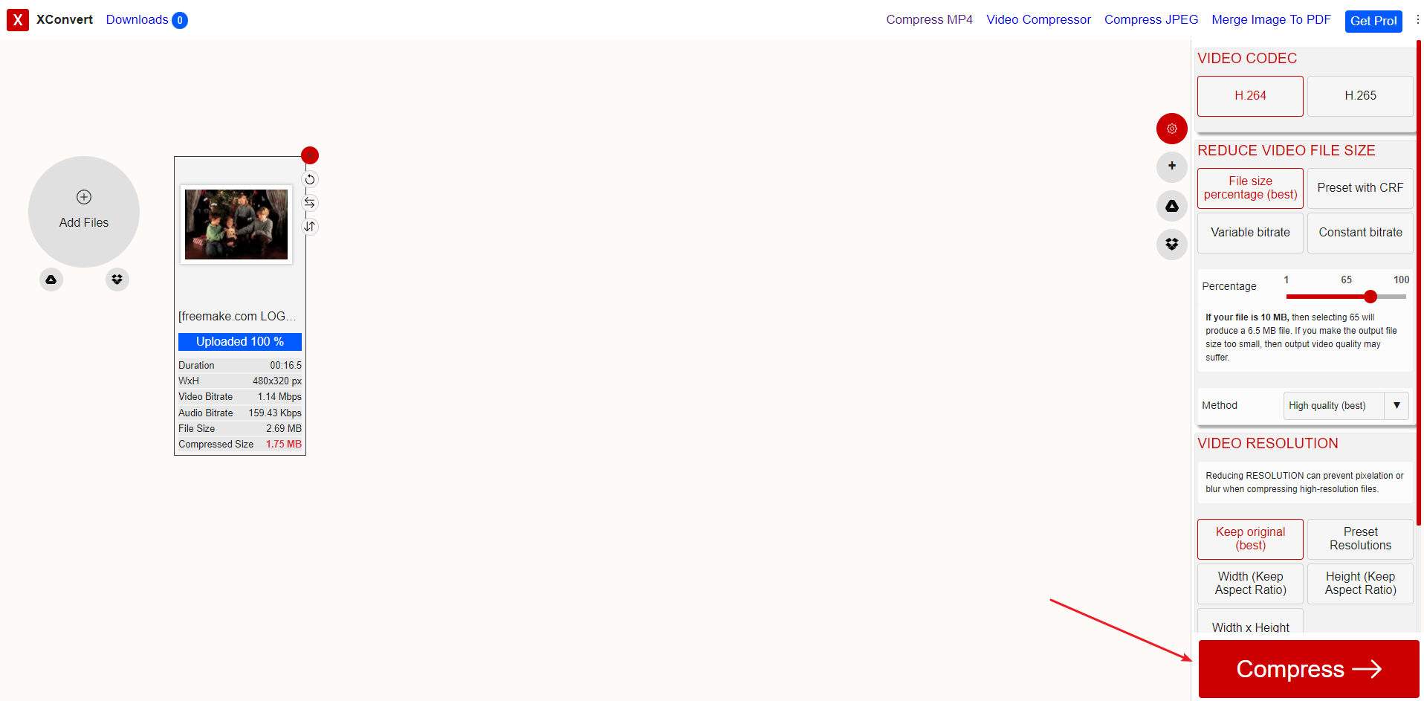Click the Percentage slider handle
1424x701 pixels.
(x=1370, y=297)
